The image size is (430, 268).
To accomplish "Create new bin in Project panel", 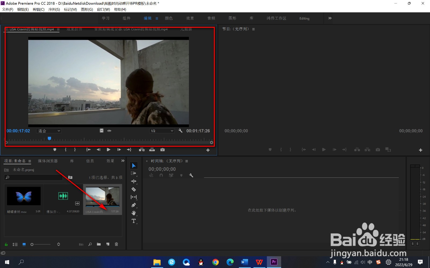I will point(99,244).
